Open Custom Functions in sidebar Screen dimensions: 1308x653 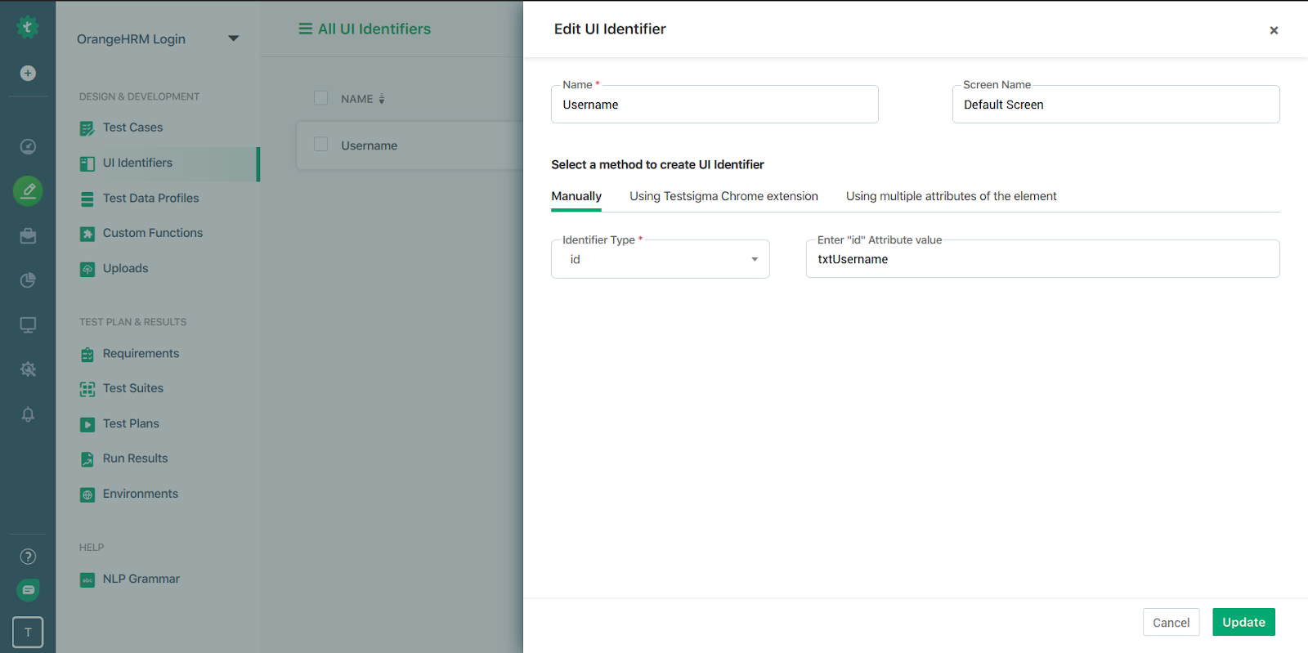coord(153,233)
